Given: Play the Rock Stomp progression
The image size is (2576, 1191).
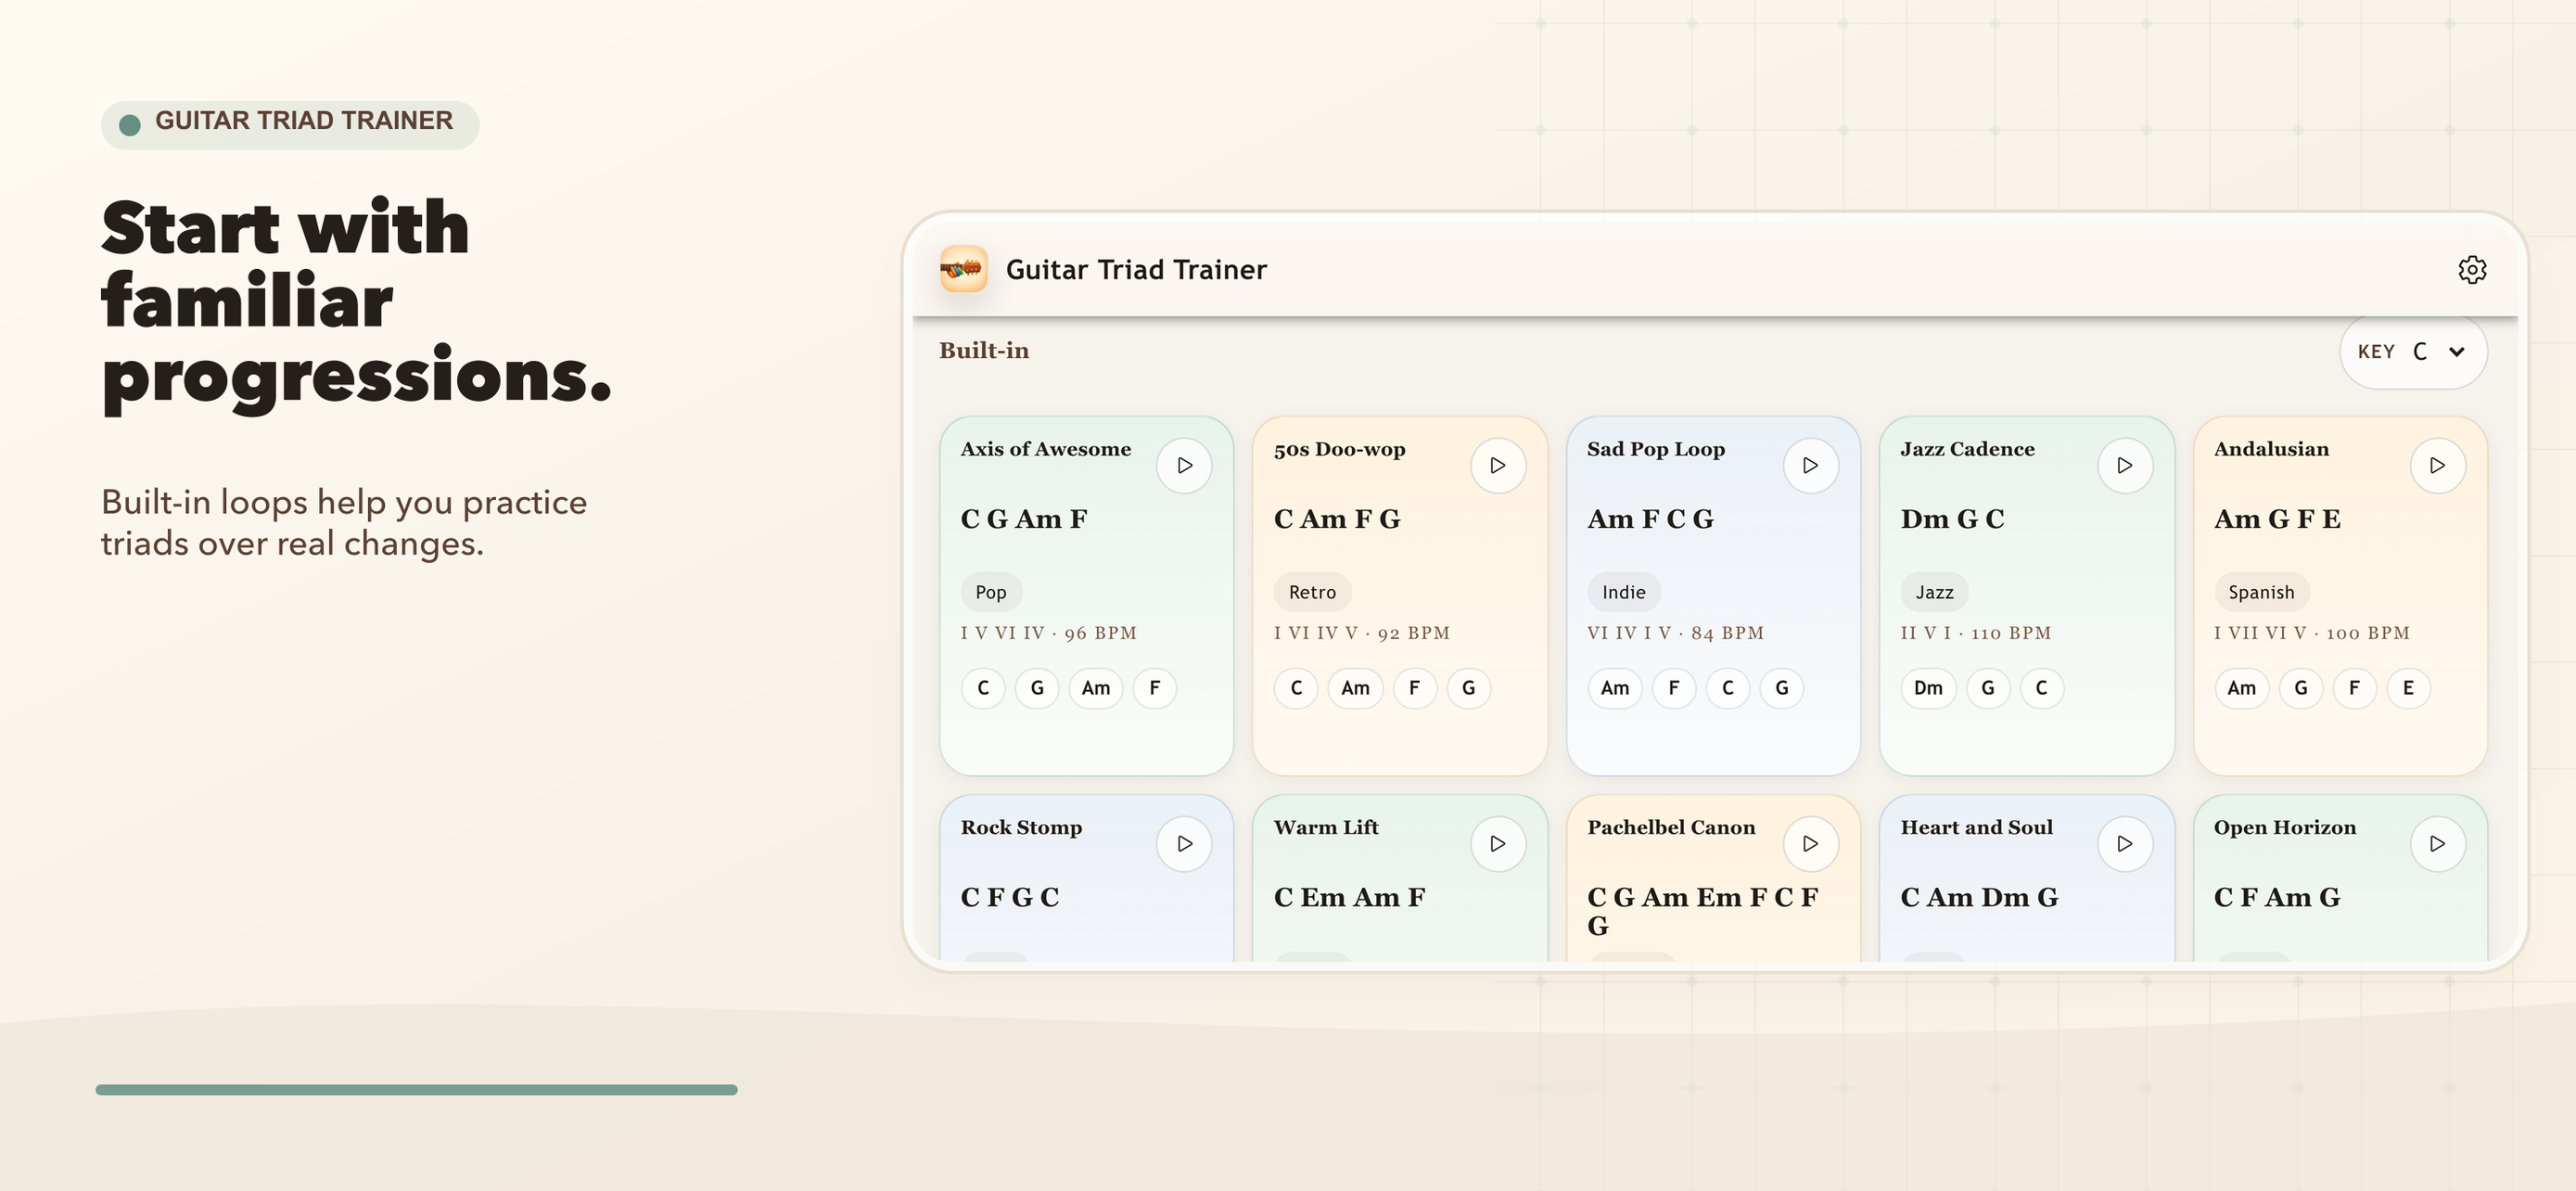Looking at the screenshot, I should 1184,844.
